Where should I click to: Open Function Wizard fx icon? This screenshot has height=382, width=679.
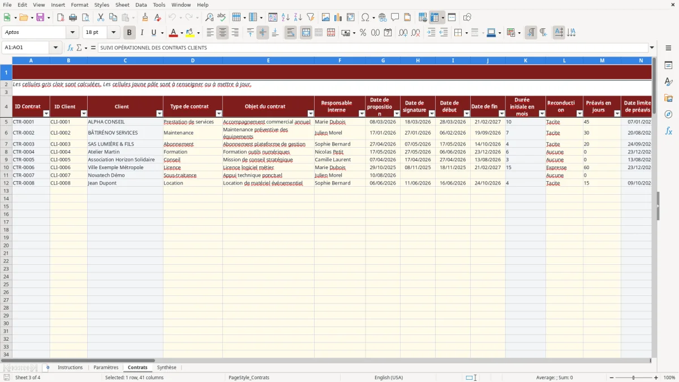pyautogui.click(x=70, y=48)
